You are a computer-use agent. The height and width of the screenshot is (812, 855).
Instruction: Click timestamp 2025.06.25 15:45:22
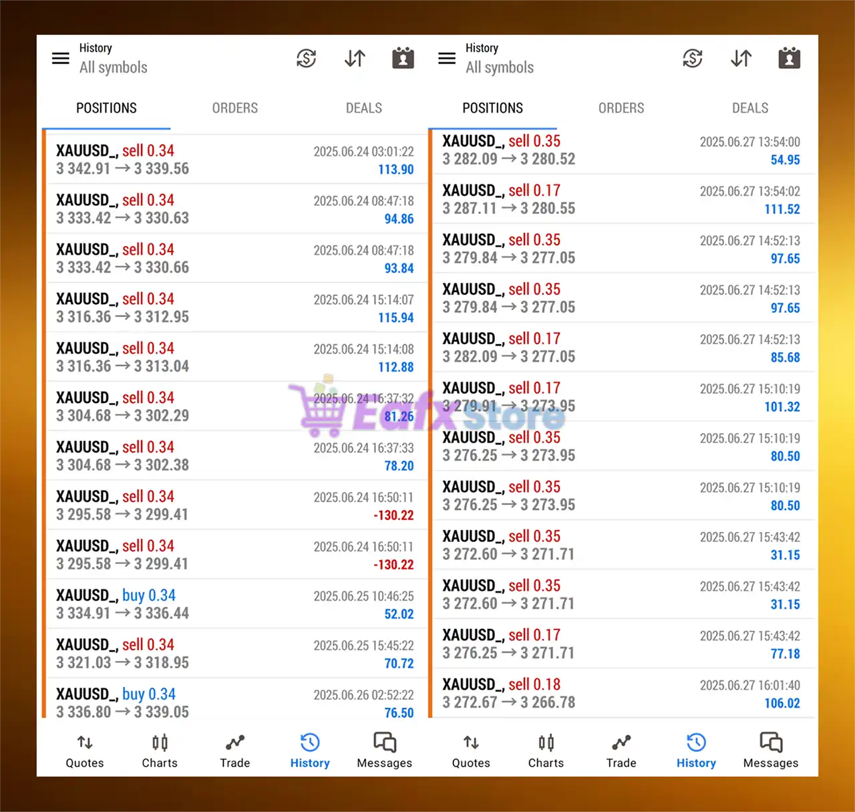pyautogui.click(x=364, y=646)
